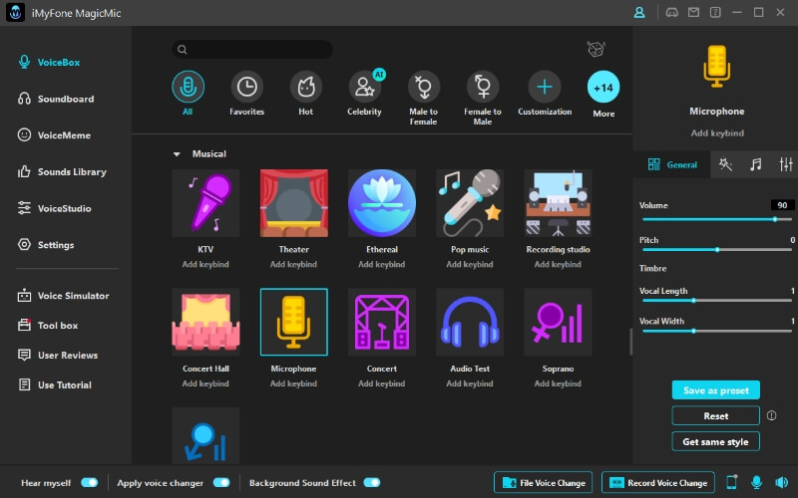The height and width of the screenshot is (498, 798).
Task: Open the equalizer sliders tab
Action: [786, 164]
